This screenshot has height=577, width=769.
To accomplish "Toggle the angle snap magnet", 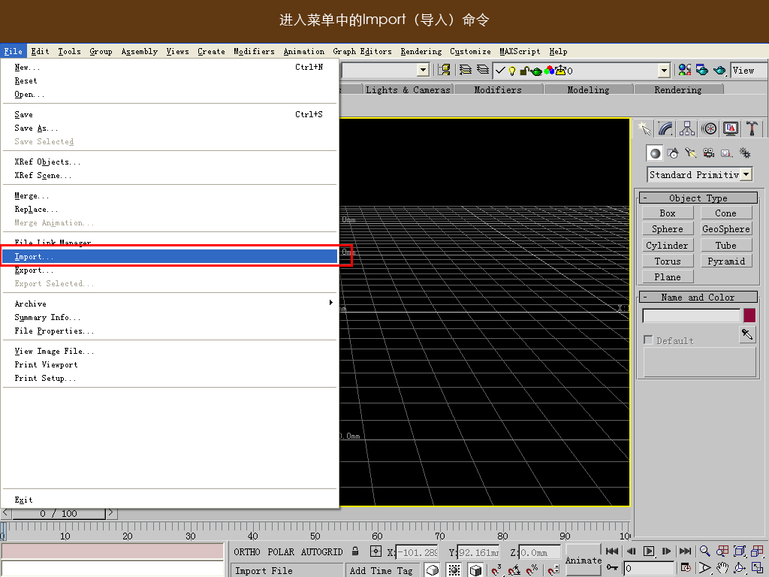I will (x=514, y=569).
